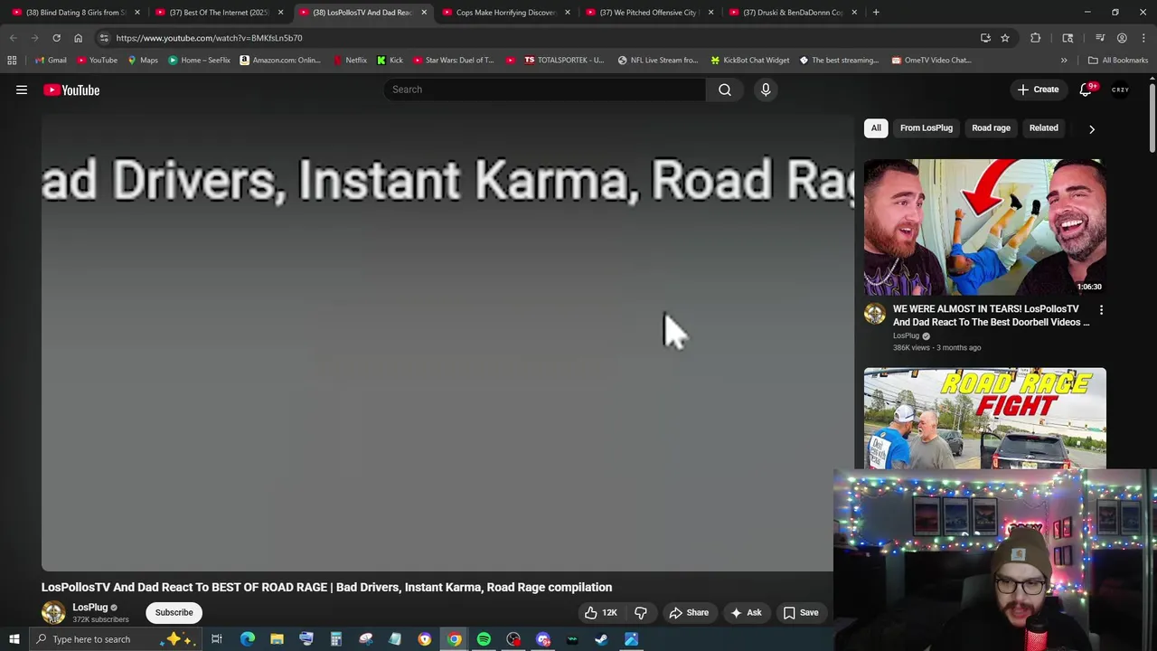The image size is (1157, 651).
Task: Reload the page with browser refresh icon
Action: (56, 38)
